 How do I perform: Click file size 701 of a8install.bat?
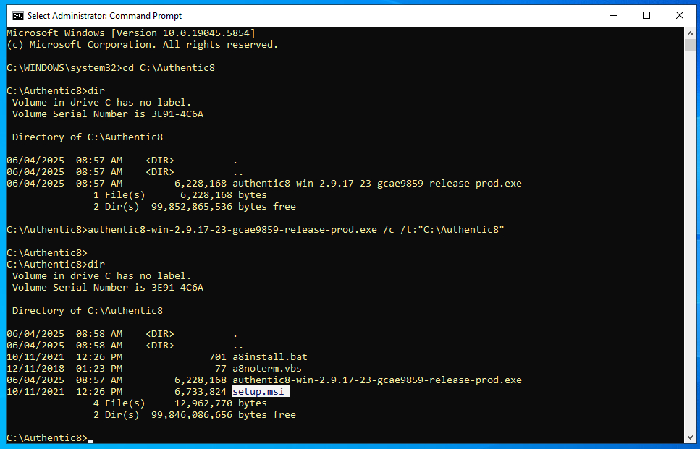point(218,356)
